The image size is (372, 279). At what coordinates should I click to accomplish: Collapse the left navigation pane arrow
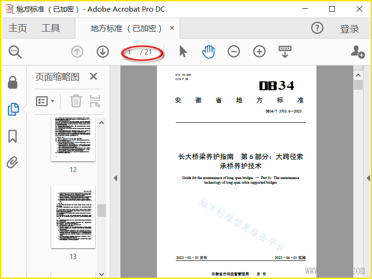tap(115, 178)
